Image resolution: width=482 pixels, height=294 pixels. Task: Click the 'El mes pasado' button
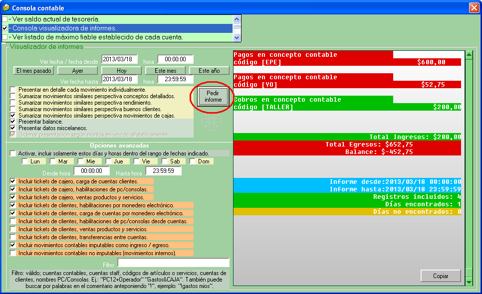point(34,71)
